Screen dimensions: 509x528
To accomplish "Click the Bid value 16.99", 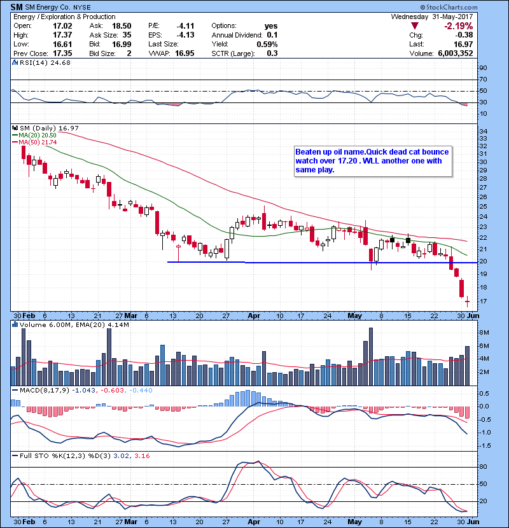I will 122,44.
